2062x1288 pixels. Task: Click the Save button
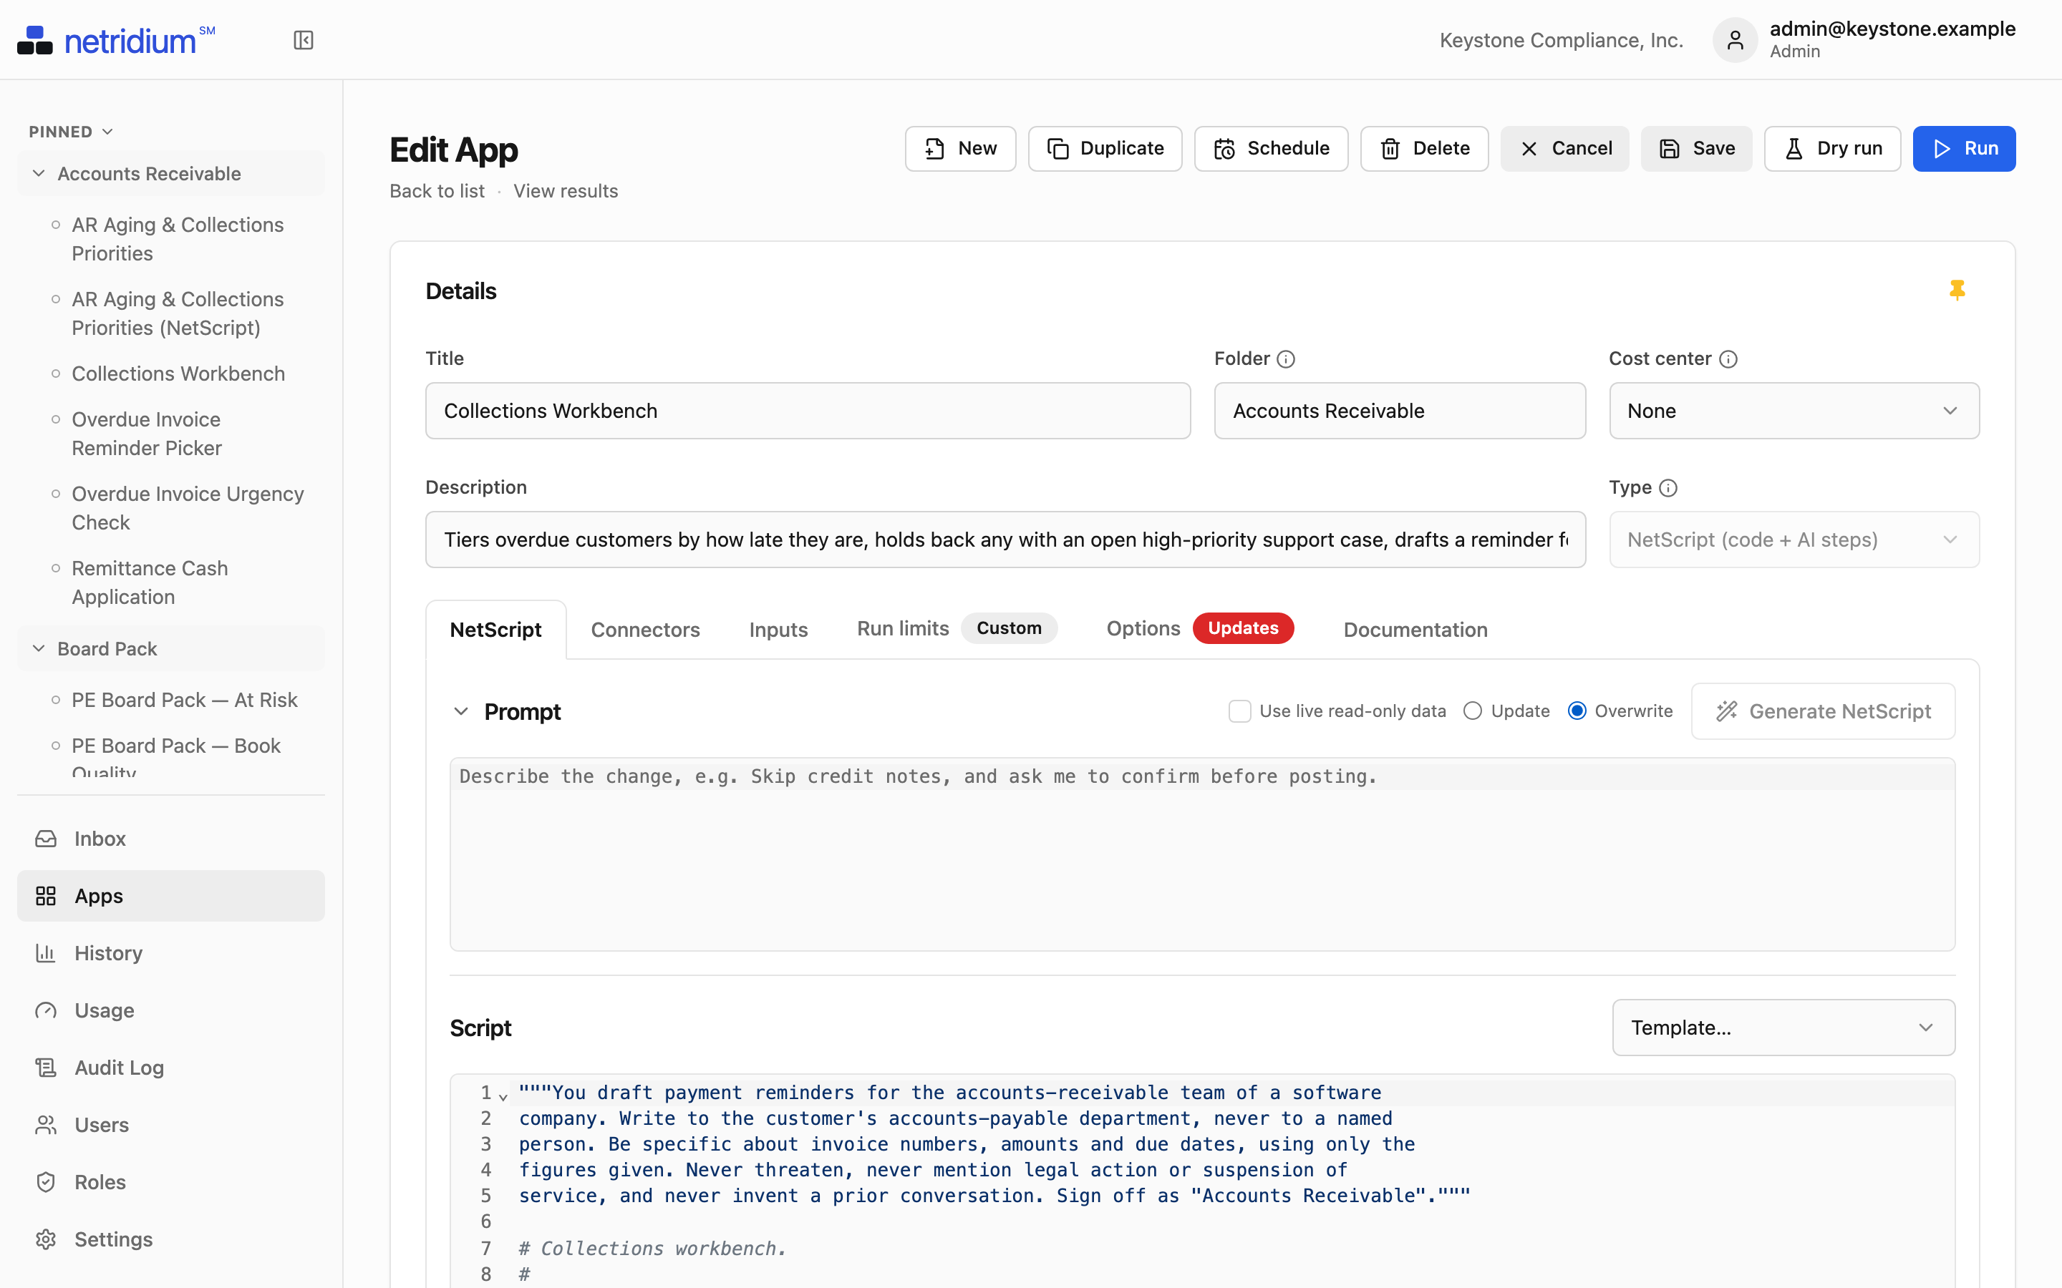[x=1695, y=149]
